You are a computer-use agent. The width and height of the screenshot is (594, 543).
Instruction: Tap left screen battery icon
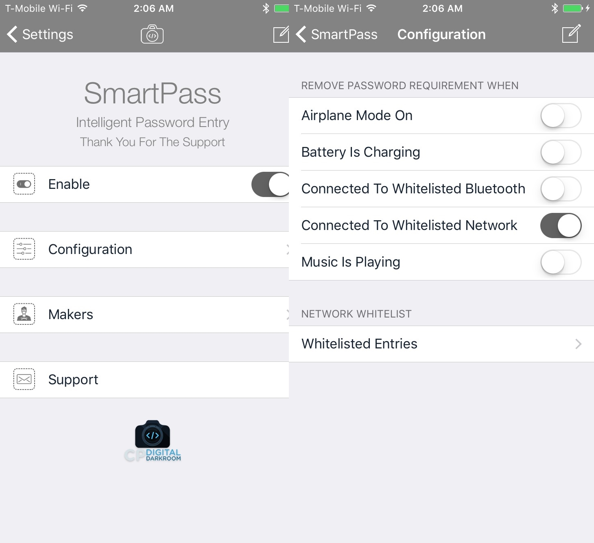click(282, 8)
